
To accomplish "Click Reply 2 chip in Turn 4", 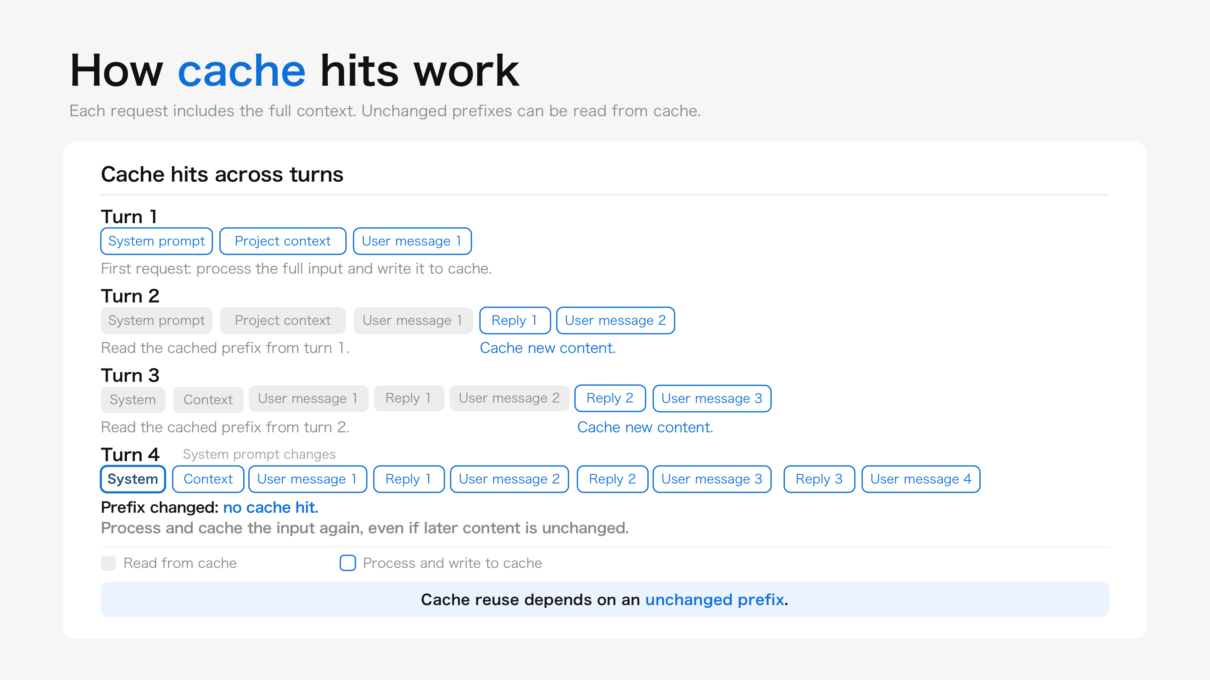I will 613,479.
